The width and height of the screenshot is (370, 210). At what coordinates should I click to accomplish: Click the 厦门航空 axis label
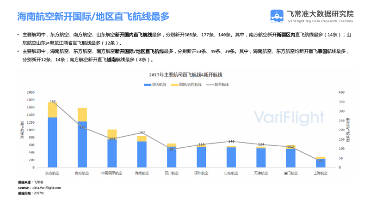click(x=291, y=173)
